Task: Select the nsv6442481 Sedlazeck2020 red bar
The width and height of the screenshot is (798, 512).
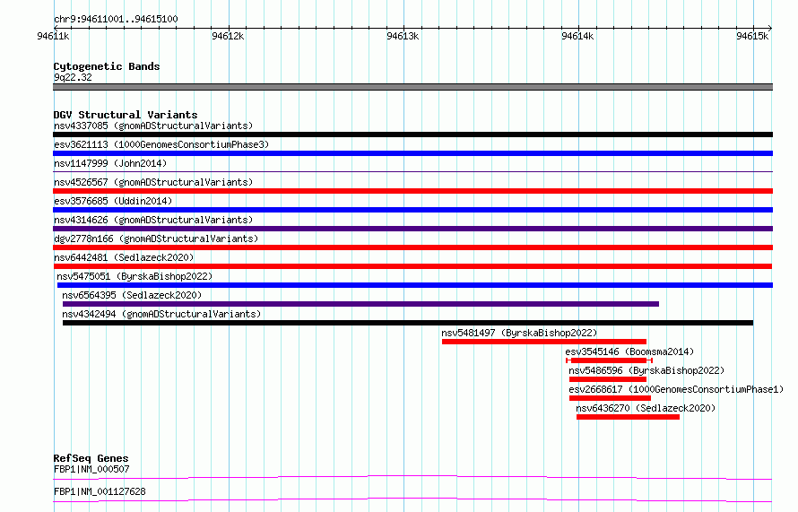Action: tap(412, 266)
